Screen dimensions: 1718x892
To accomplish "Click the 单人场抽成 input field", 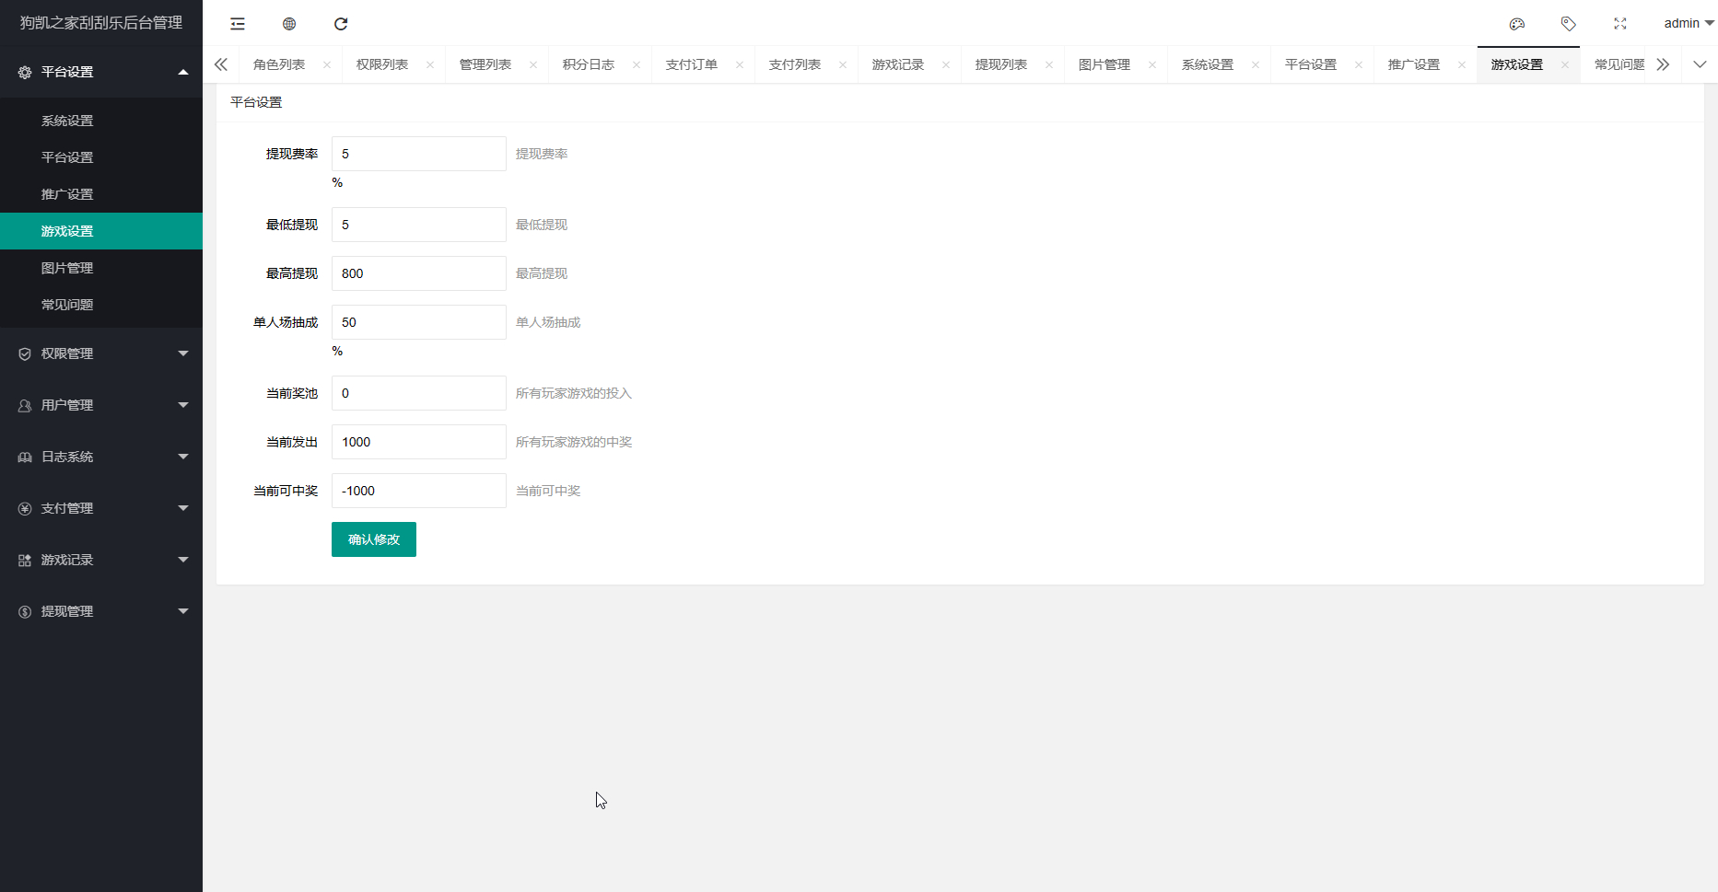I will coord(419,322).
